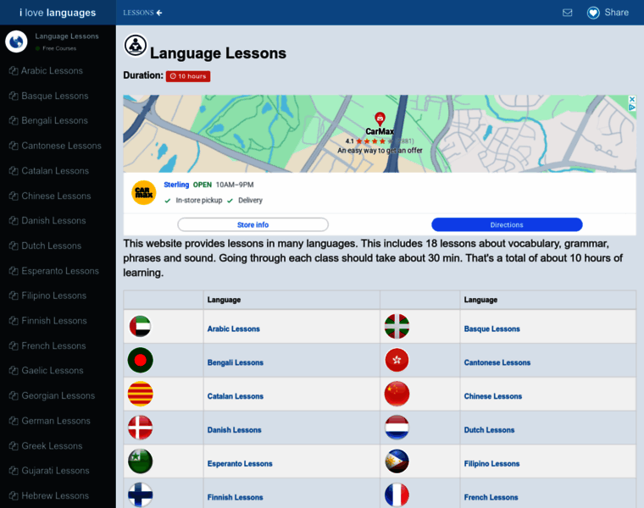The image size is (644, 508).
Task: Click the Catalan flag icon
Action: click(x=141, y=394)
